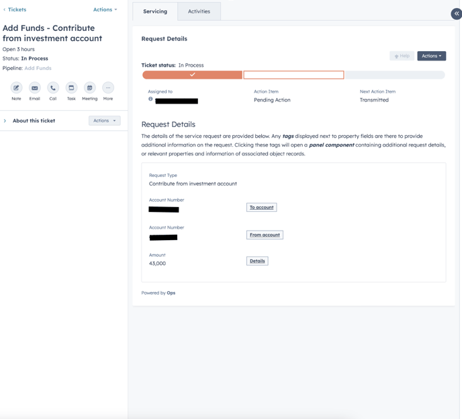Image resolution: width=462 pixels, height=419 pixels.
Task: Open the Actions dropdown in About this ticket
Action: click(104, 121)
